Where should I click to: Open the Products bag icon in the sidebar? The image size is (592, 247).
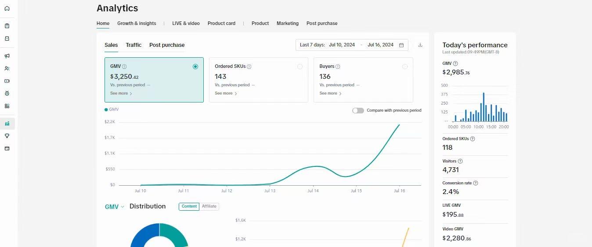coord(7,39)
